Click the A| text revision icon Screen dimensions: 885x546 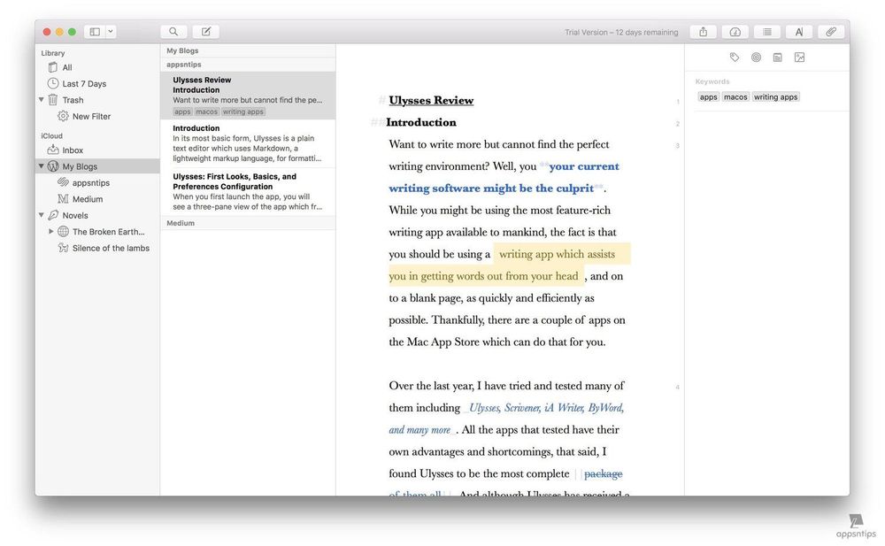pos(798,31)
